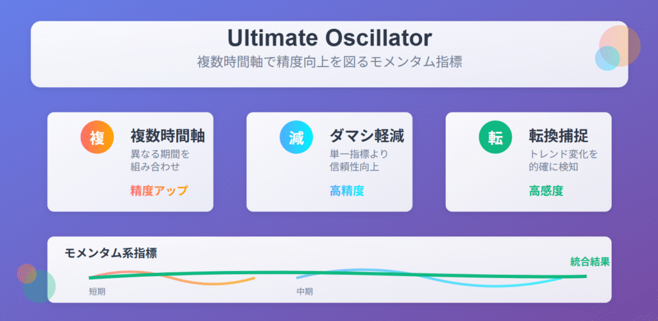The height and width of the screenshot is (321, 658).
Task: Click the light blue mid-term wave line
Action: click(483, 284)
